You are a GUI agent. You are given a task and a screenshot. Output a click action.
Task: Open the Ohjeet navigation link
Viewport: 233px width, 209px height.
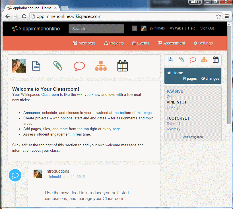click(172, 97)
